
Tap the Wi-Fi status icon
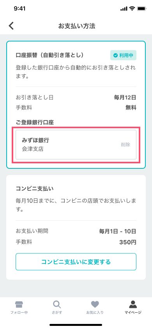132,9
